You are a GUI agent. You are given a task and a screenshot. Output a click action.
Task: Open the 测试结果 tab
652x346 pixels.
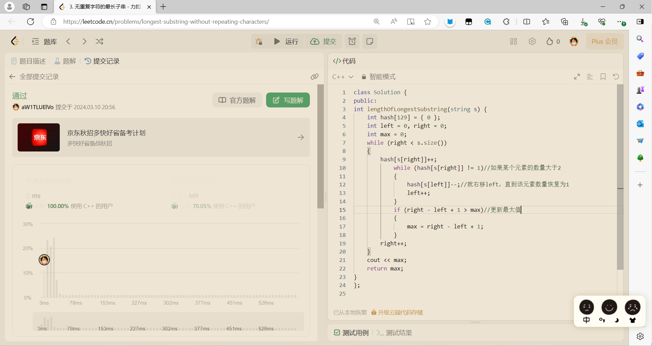click(x=394, y=333)
